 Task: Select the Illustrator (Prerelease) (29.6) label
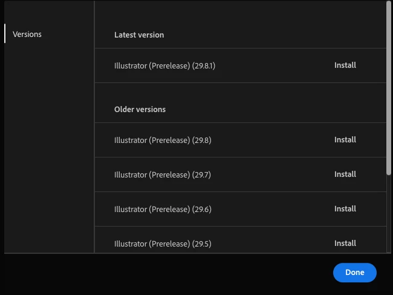[x=163, y=210]
